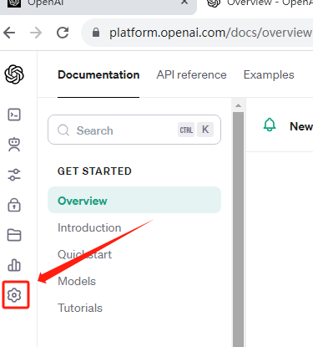Click the OpenAI logo in sidebar
The width and height of the screenshot is (313, 347).
pos(14,74)
